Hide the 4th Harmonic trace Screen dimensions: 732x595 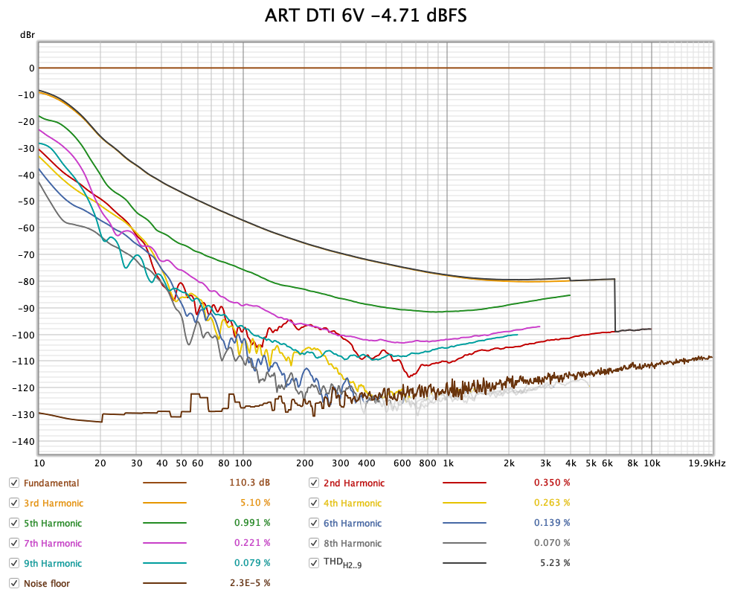(x=314, y=503)
